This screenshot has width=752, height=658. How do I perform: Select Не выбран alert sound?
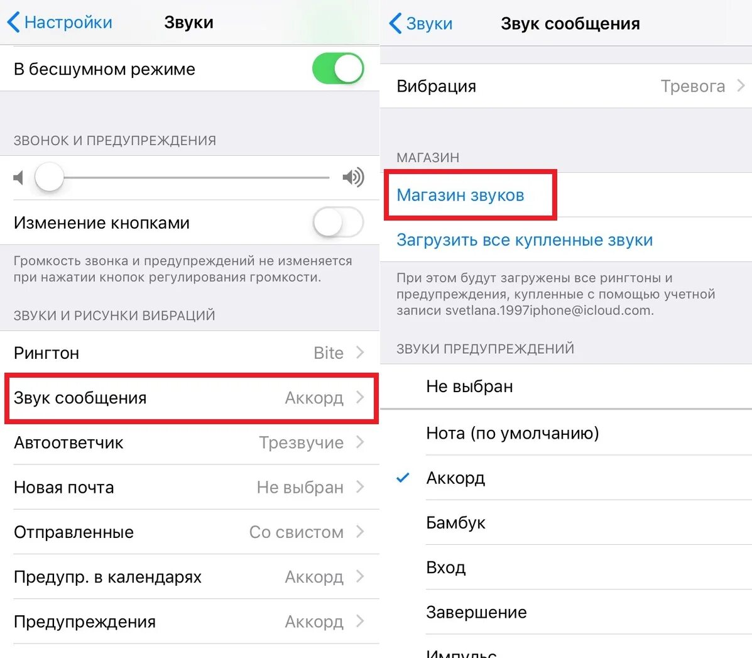pyautogui.click(x=469, y=387)
